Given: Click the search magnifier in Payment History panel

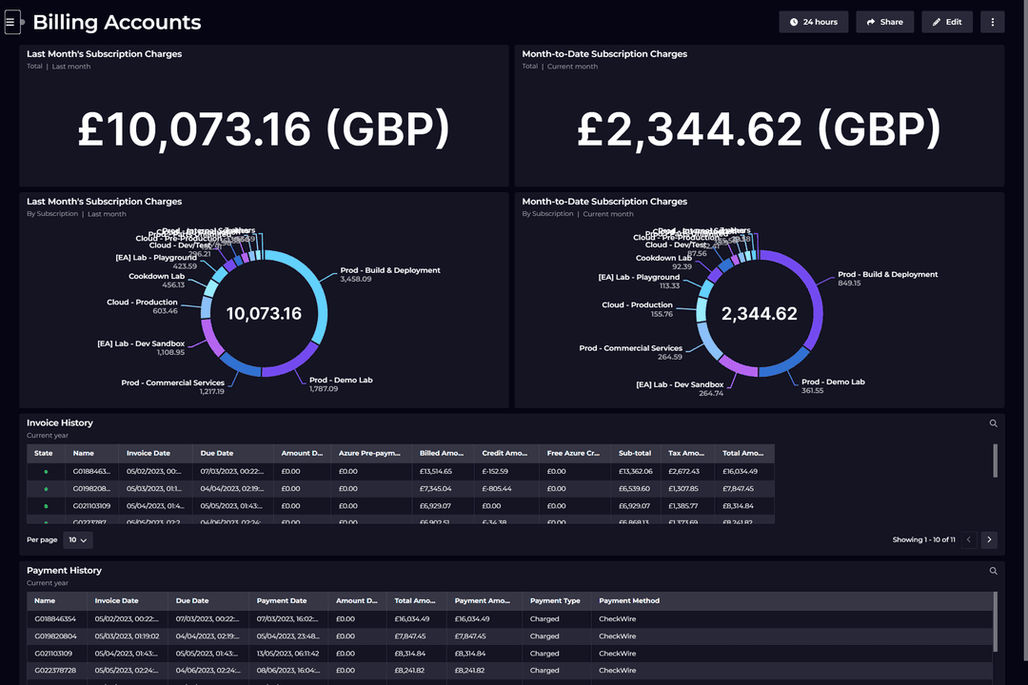Looking at the screenshot, I should pos(993,570).
